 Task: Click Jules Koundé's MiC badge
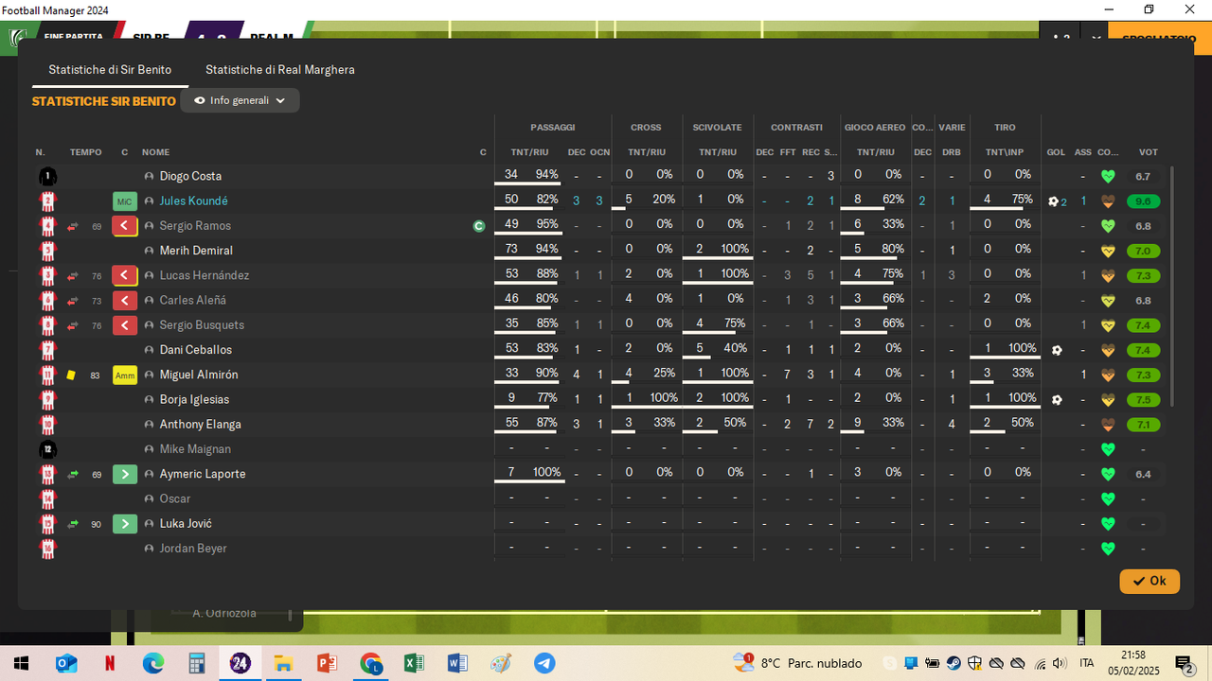pos(125,201)
